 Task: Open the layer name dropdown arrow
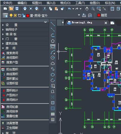[x=79, y=15]
